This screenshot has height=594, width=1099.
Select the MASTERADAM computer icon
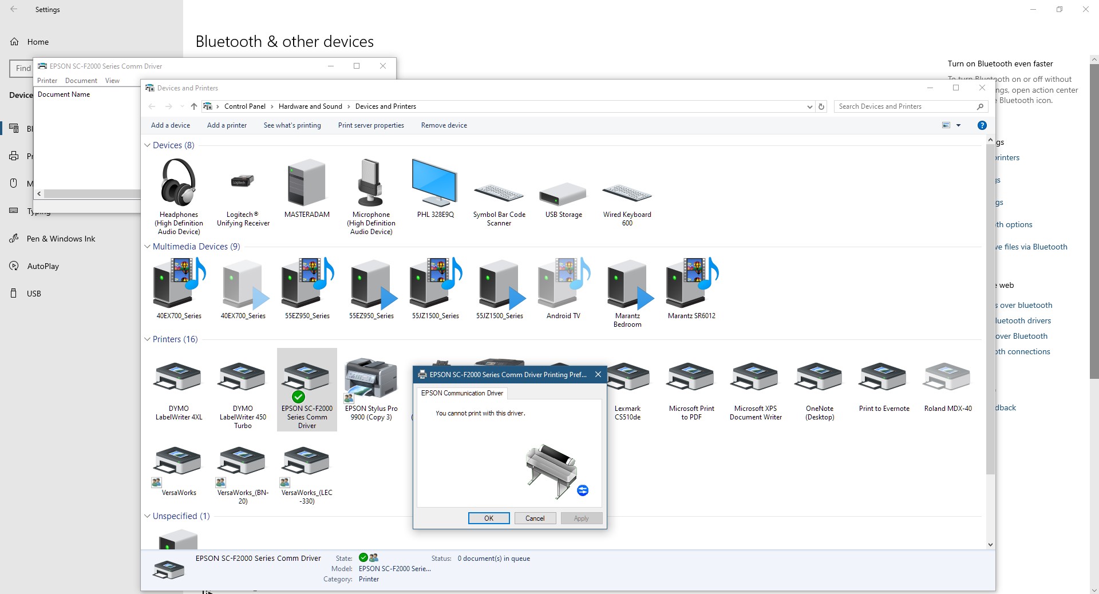click(307, 189)
